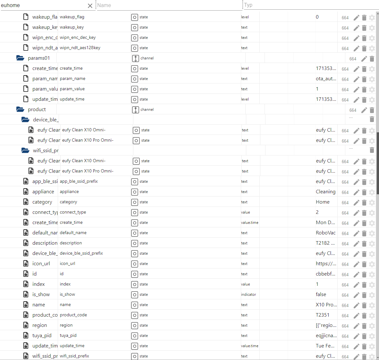Click the state type icon of wakeup_key
379x360 pixels.
click(x=135, y=28)
